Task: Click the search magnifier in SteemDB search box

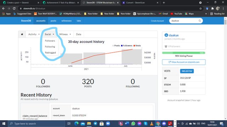Action: [x=200, y=21]
